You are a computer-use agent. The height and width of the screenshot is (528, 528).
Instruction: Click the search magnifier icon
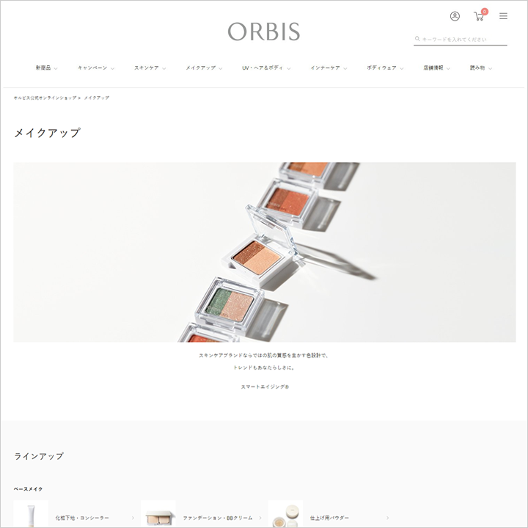tap(417, 39)
